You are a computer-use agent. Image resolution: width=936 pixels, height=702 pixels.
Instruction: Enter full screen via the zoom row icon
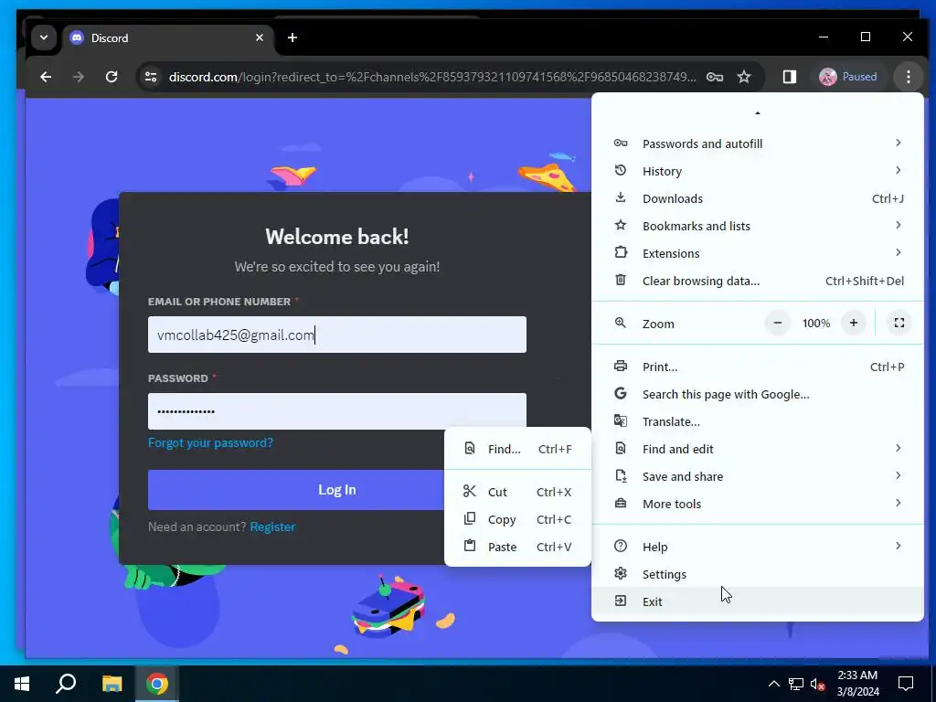(x=899, y=323)
